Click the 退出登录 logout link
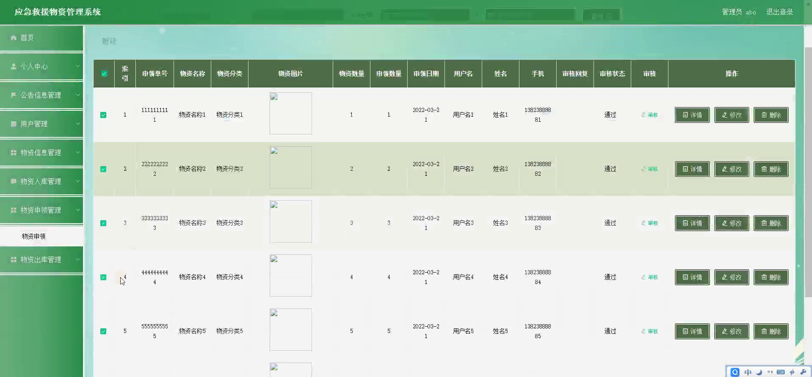This screenshot has height=377, width=812. [779, 12]
